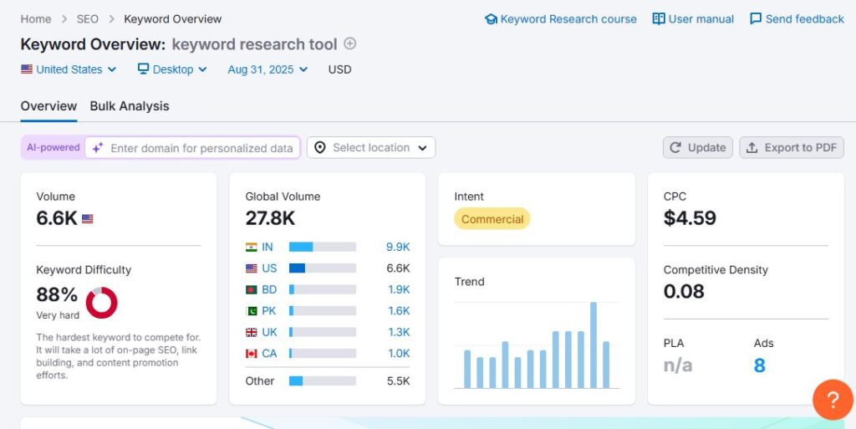Open the Keyword Research course link
The height and width of the screenshot is (429, 856).
(561, 19)
